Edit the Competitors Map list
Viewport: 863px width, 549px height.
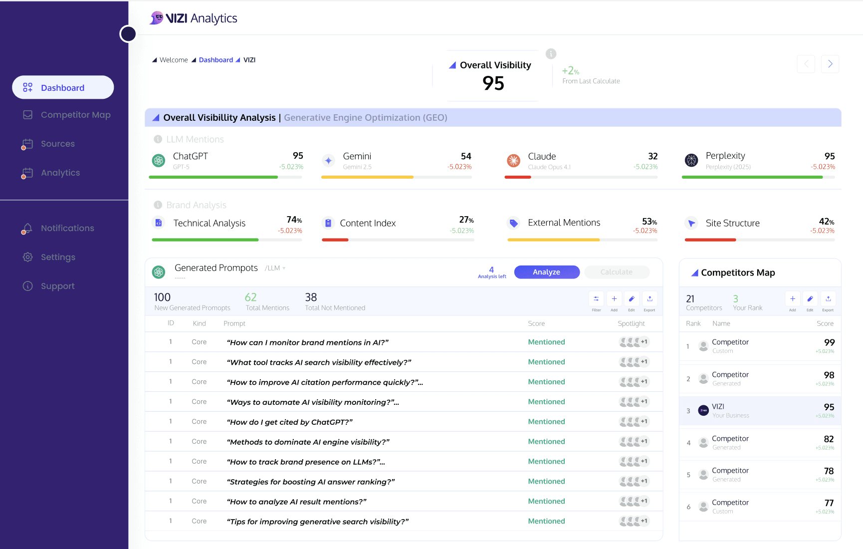click(810, 299)
